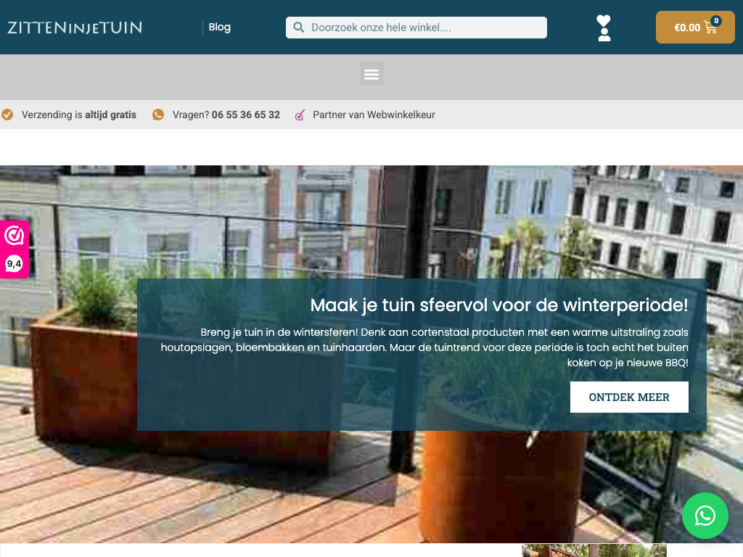
Task: Click the magnifier search icon
Action: (298, 28)
